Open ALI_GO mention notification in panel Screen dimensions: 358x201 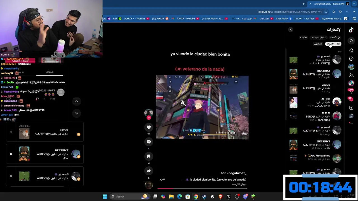click(315, 102)
